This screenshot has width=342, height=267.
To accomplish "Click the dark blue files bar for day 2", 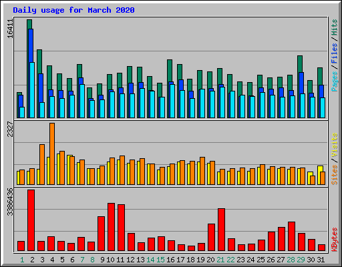I will pyautogui.click(x=31, y=45).
